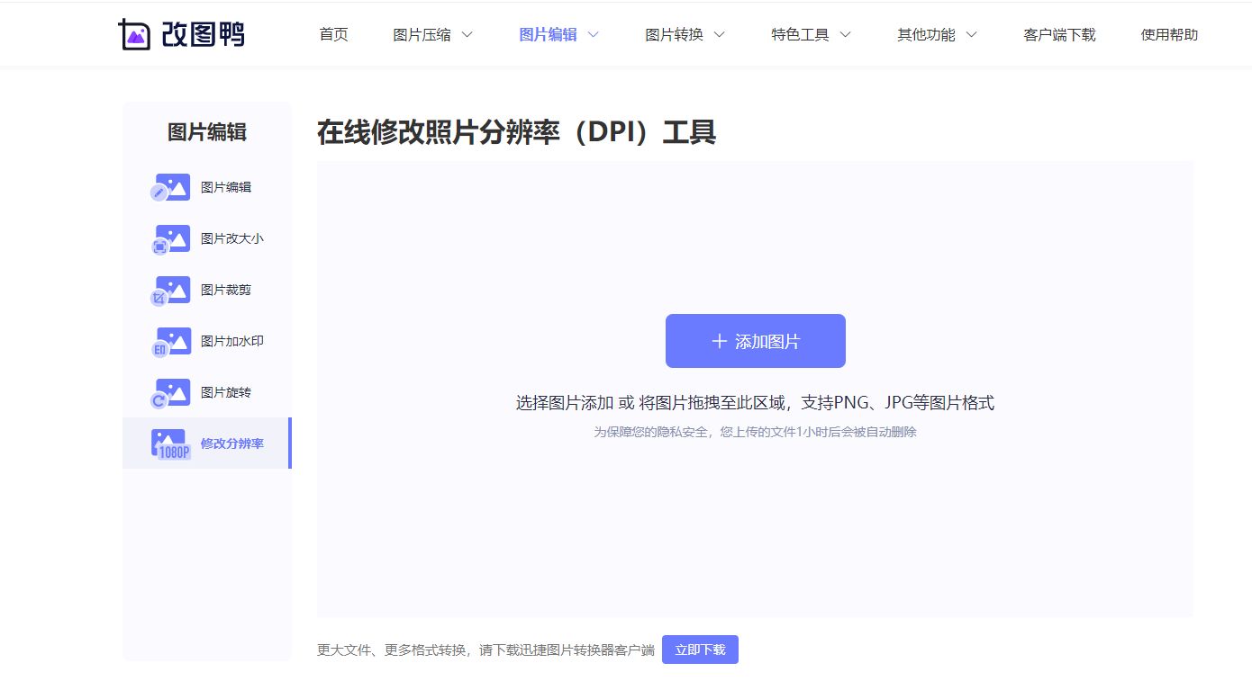Click the 添加图片 upload button
1252x699 pixels.
click(756, 341)
